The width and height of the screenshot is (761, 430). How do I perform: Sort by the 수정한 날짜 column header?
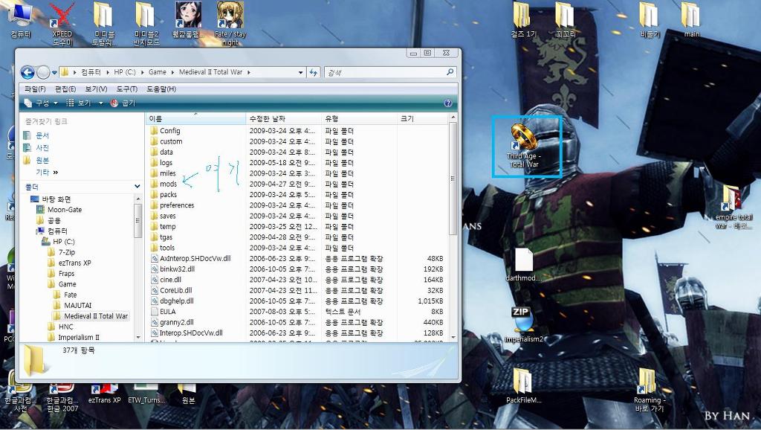coord(284,119)
